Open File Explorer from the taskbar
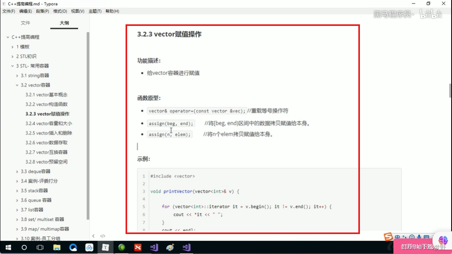The width and height of the screenshot is (452, 254). (57, 247)
